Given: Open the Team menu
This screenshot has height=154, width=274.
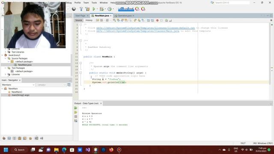Looking at the screenshot, I should pyautogui.click(x=86, y=3).
